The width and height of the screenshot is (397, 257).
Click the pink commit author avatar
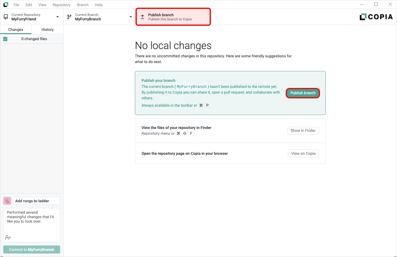(7, 201)
